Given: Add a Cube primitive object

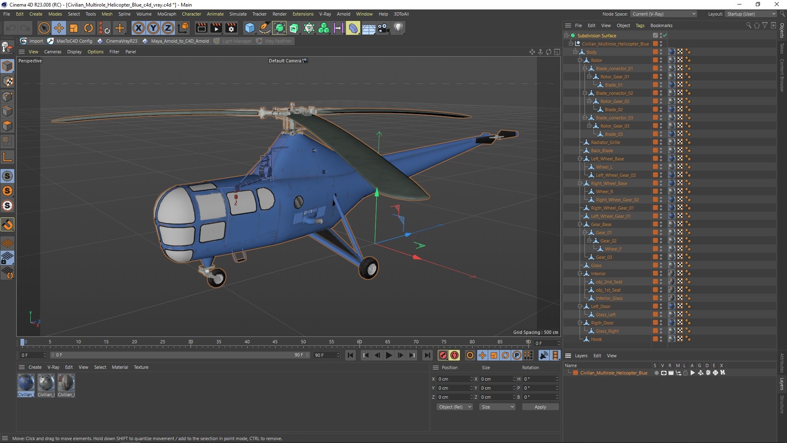Looking at the screenshot, I should coord(250,28).
